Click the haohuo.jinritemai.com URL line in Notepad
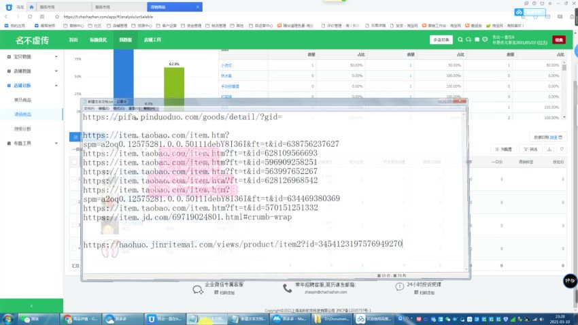Screen dimensions: 578x325 243,244
